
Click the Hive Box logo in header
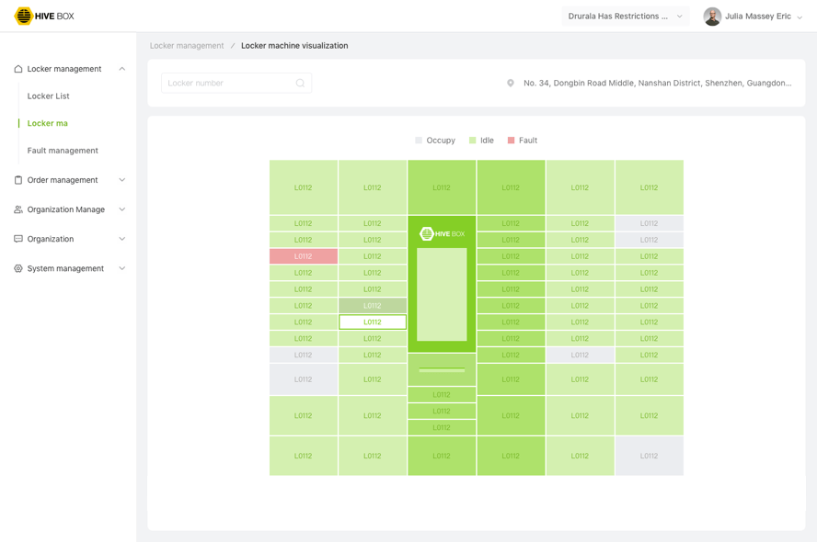click(44, 16)
